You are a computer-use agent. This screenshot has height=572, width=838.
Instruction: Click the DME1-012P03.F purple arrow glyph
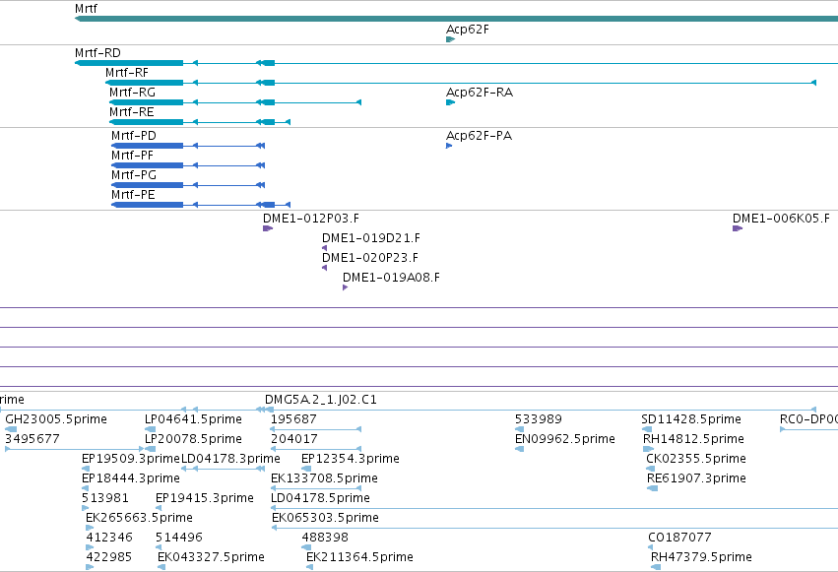pos(268,228)
